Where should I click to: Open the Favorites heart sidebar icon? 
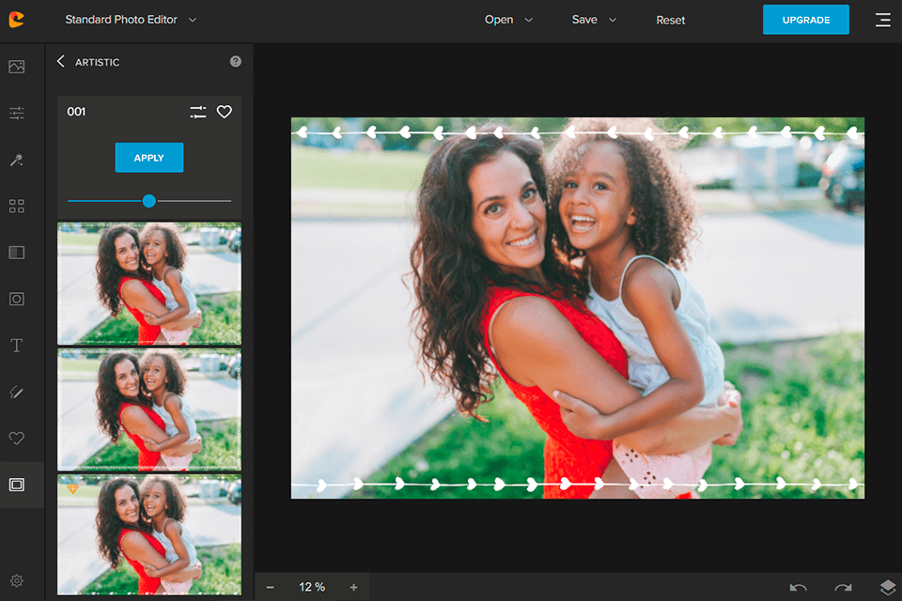17,439
